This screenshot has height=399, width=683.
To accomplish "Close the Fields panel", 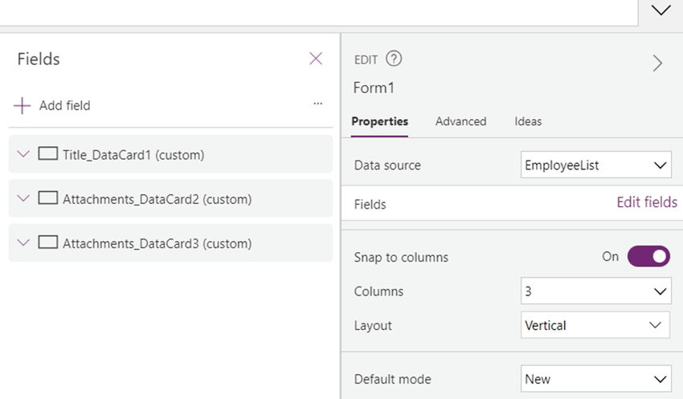I will coord(316,59).
